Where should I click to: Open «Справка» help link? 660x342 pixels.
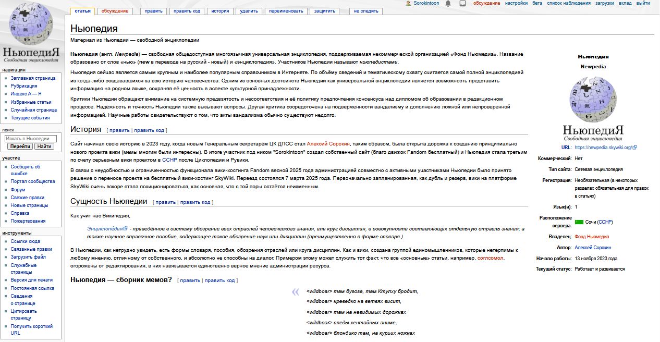20,213
